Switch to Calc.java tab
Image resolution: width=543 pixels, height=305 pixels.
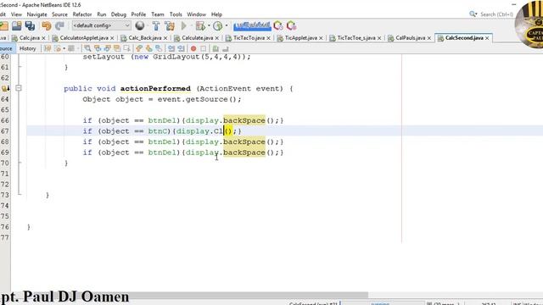pyautogui.click(x=29, y=37)
